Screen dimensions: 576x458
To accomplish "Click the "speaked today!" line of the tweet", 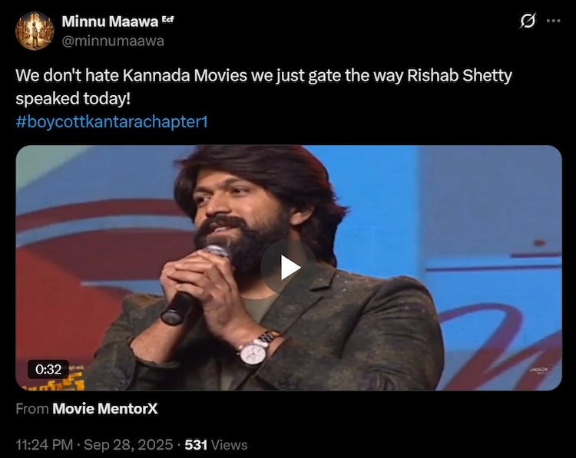I will [x=73, y=99].
